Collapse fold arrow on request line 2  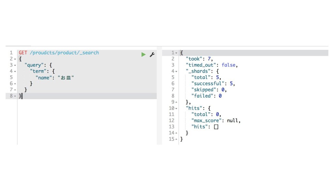15,59
